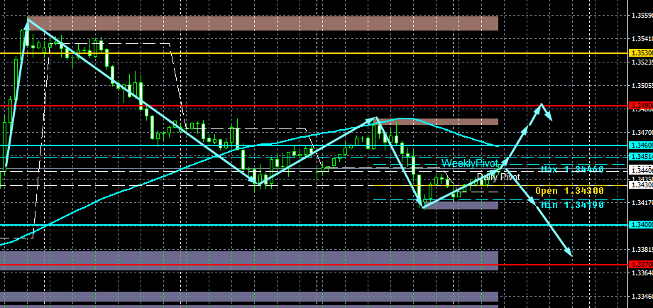The width and height of the screenshot is (653, 308).
Task: Select the small purple zone below Min line
Action: (461, 205)
